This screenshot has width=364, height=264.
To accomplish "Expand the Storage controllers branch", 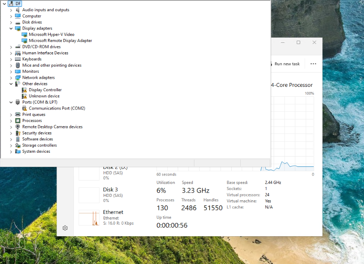I will click(x=11, y=145).
